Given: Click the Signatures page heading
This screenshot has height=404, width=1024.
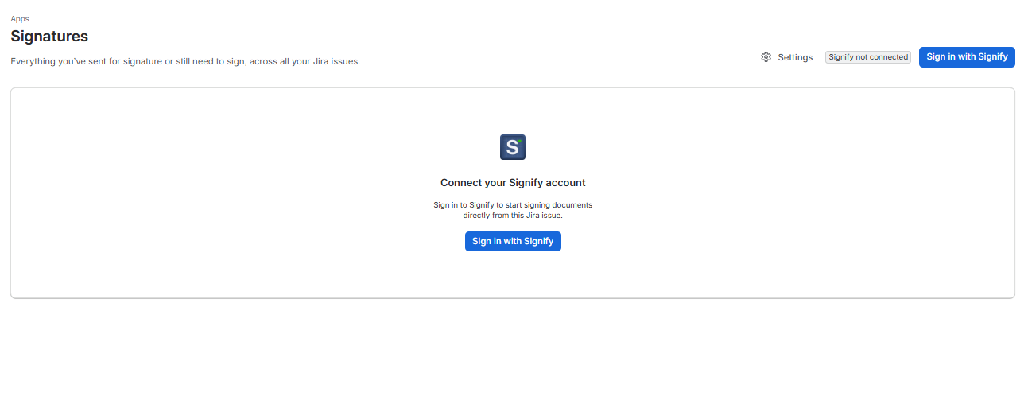Looking at the screenshot, I should [x=49, y=37].
